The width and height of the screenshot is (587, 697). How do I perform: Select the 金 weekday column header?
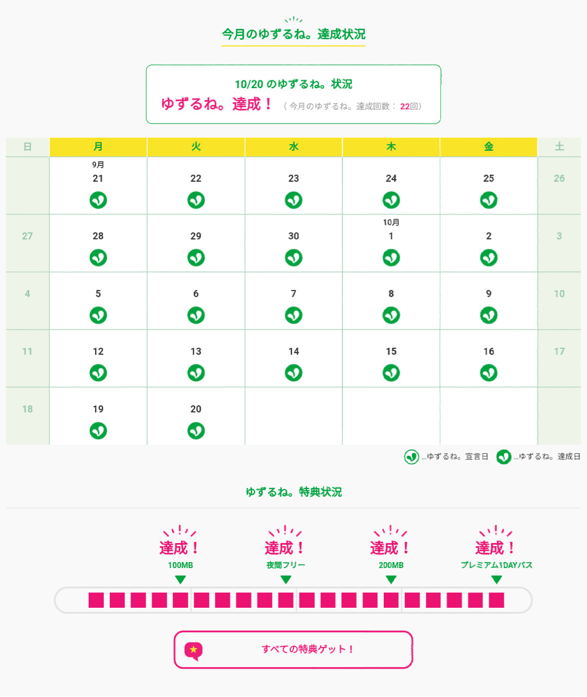coord(489,147)
